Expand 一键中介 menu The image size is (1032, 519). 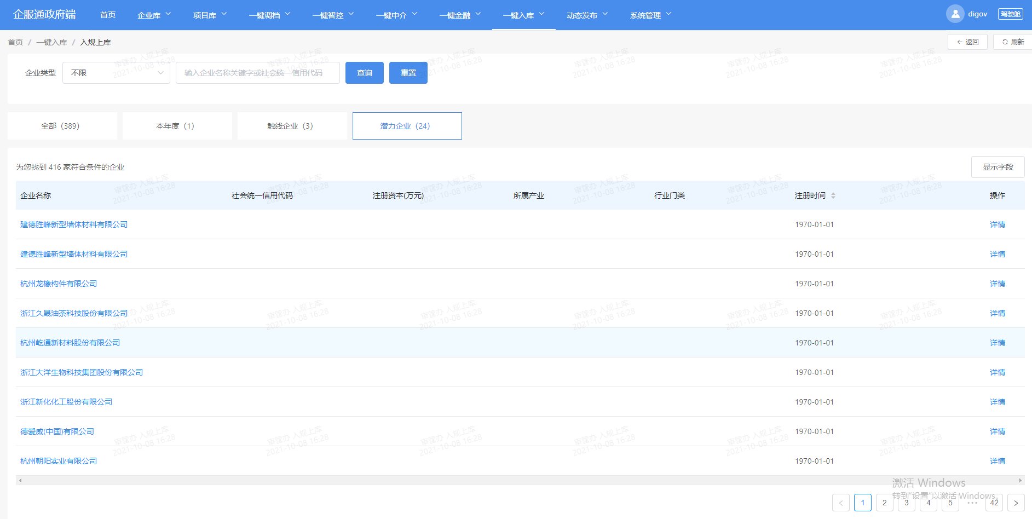(396, 15)
